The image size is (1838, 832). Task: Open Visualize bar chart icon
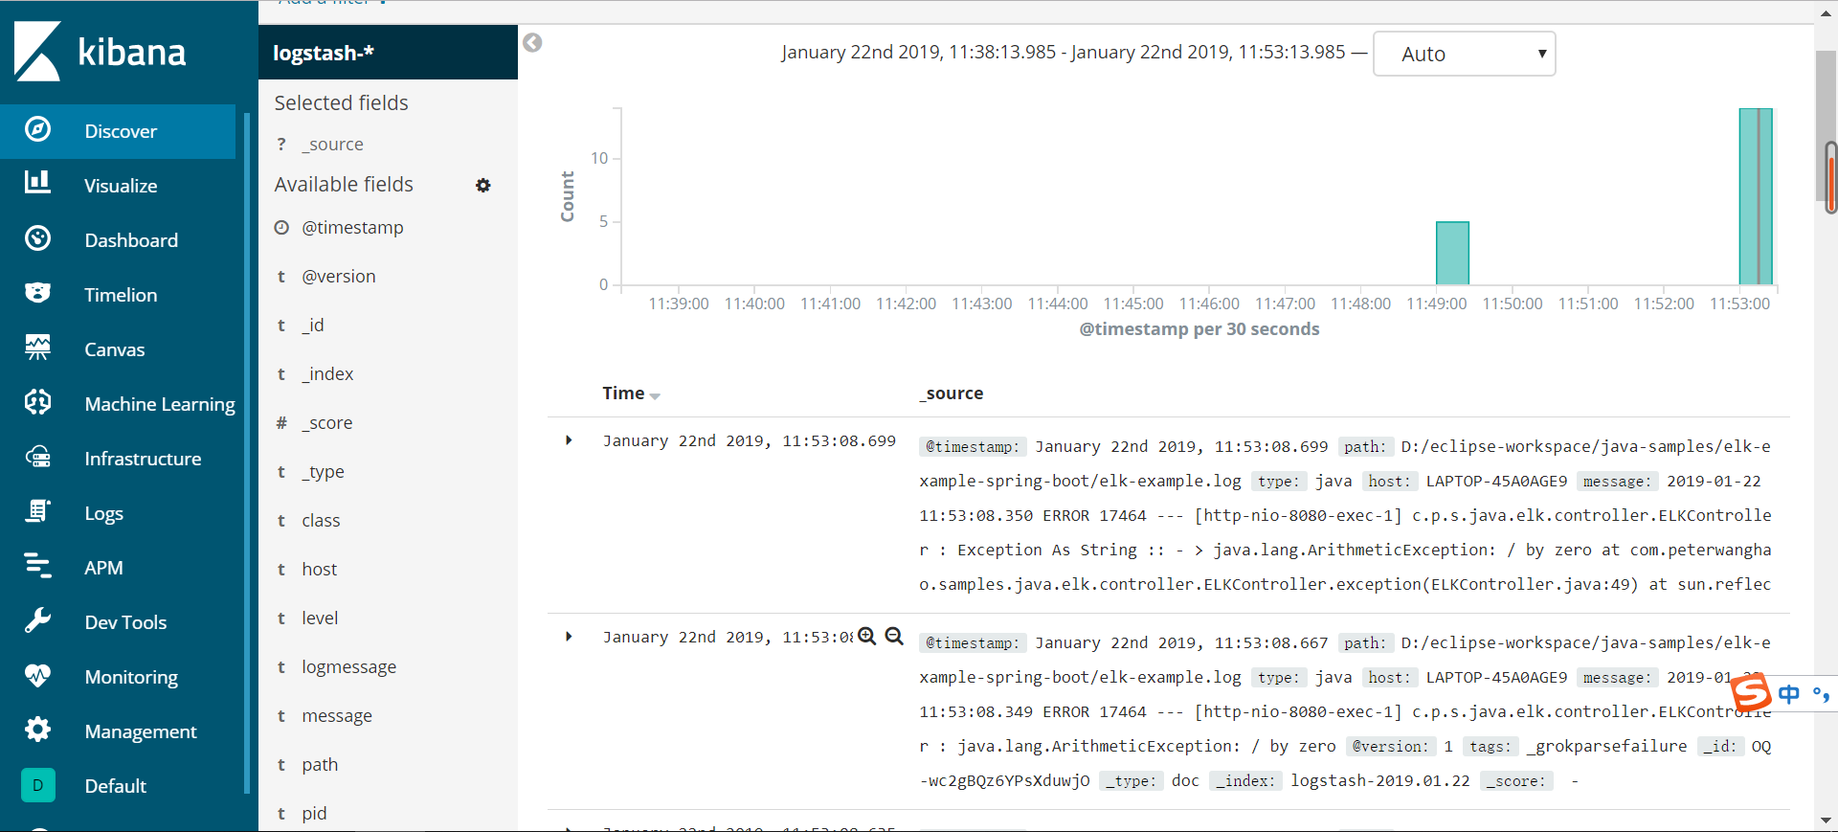pos(38,183)
